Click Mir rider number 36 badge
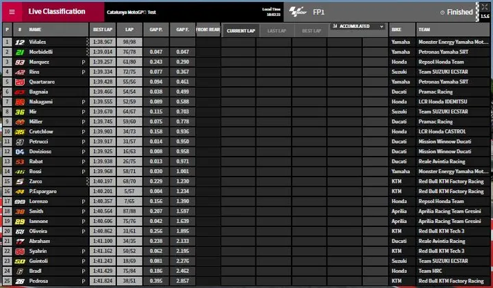493x288 pixels. [20, 112]
